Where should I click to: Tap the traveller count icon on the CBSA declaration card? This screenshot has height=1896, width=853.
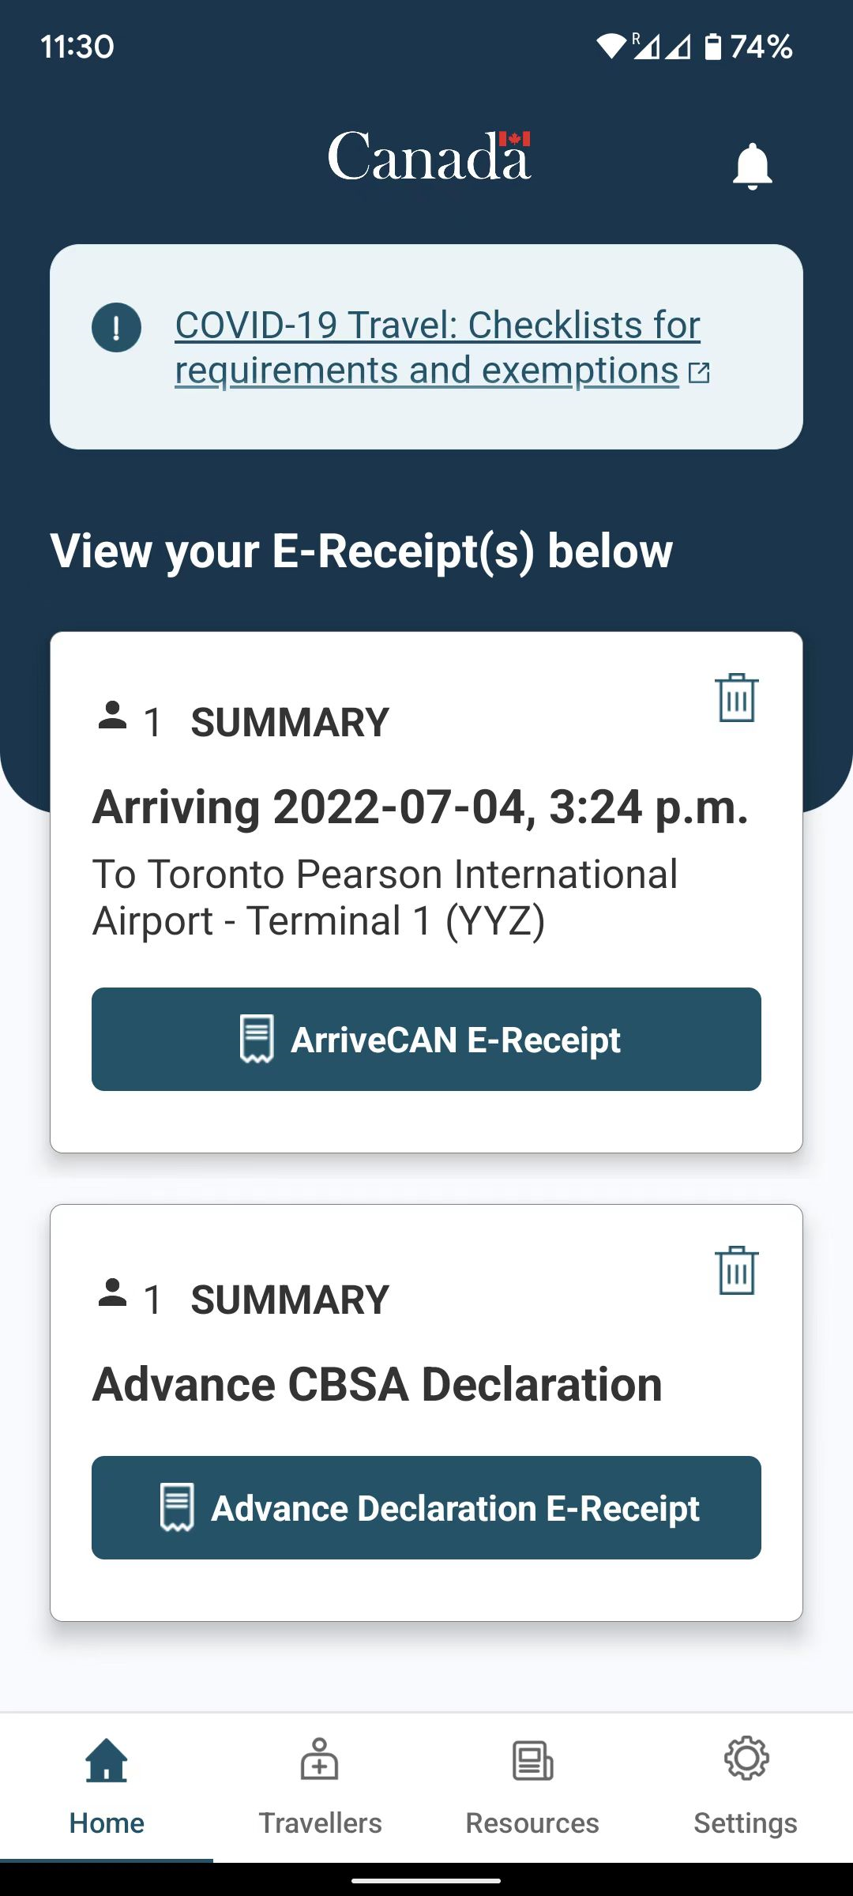tap(112, 1292)
